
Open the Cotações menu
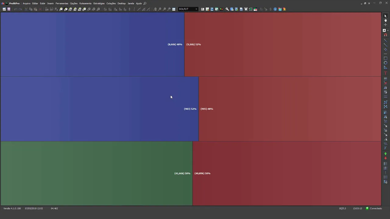pyautogui.click(x=111, y=3)
